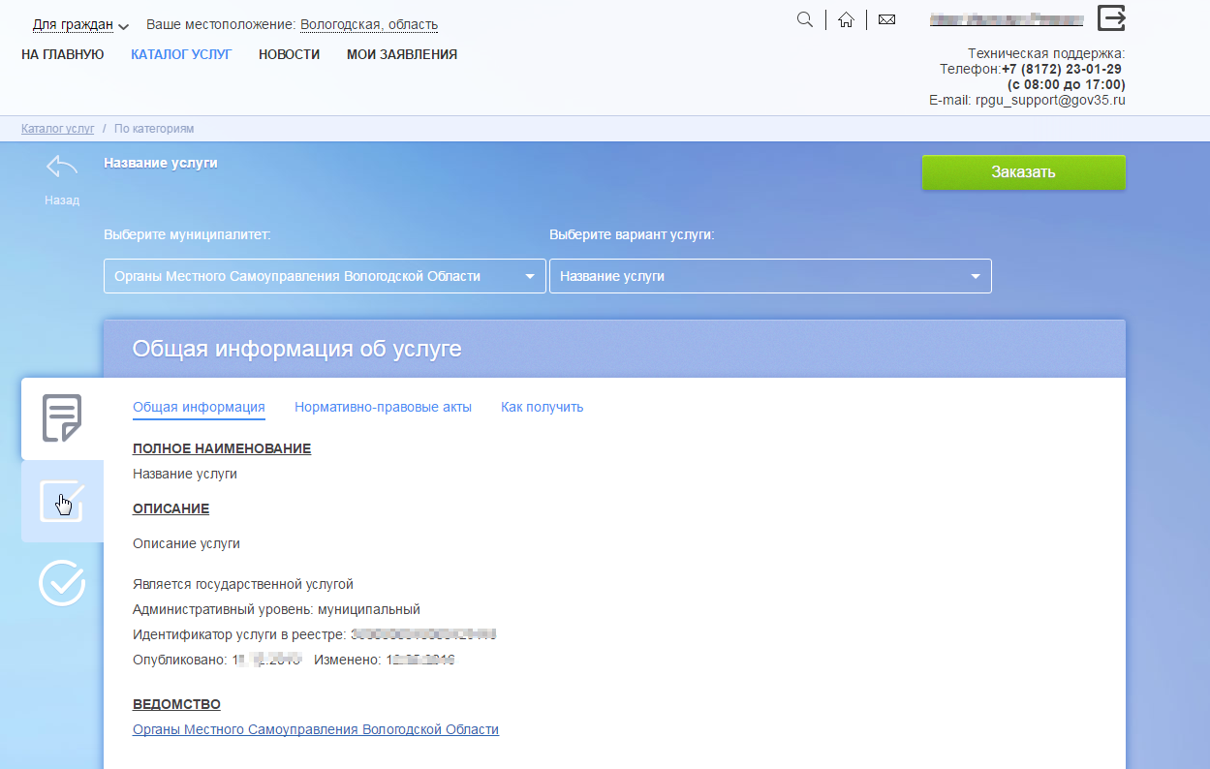
Task: Click the back arrow icon
Action: [62, 168]
